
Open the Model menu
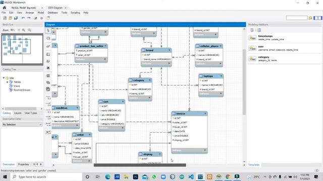(40, 13)
